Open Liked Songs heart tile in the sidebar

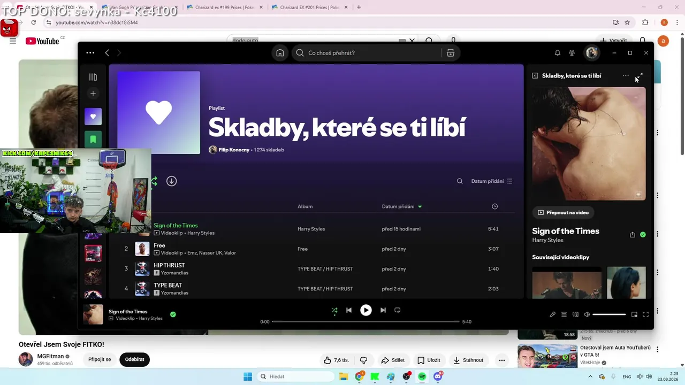point(93,117)
